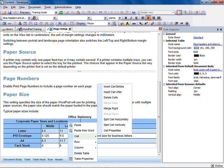
Task: Click the Save disk icon
Action: point(9,13)
